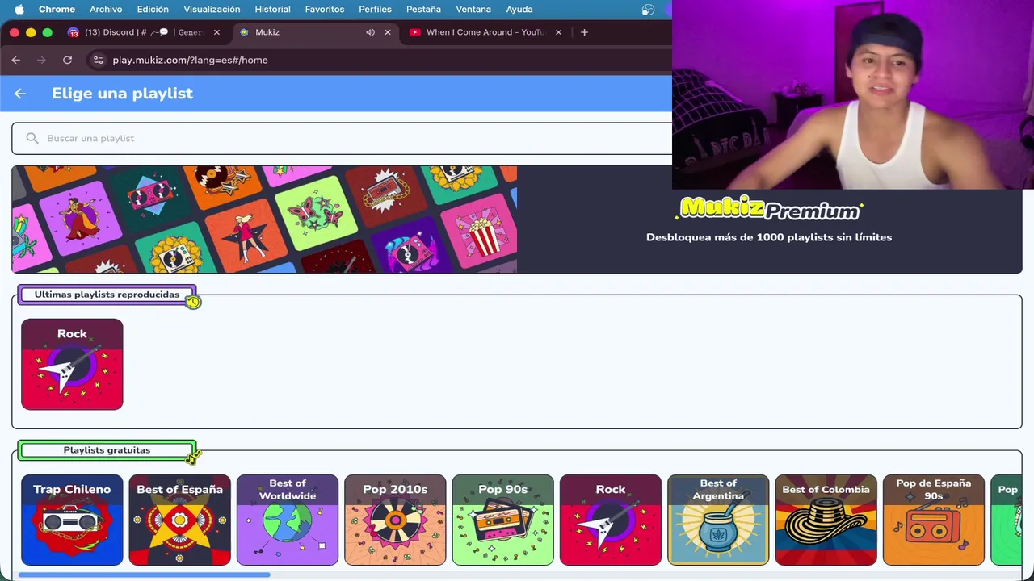Click the Chrome forward navigation arrow

pos(42,60)
